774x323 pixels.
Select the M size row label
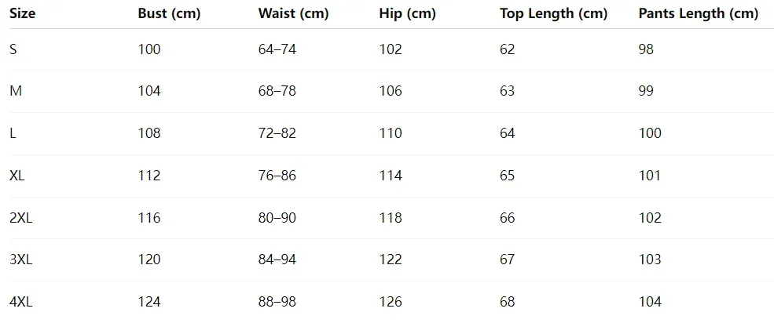tap(16, 91)
